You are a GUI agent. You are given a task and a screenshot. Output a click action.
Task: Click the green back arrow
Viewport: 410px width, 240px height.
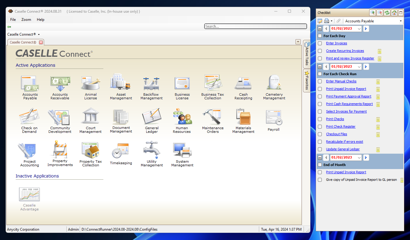9,27
